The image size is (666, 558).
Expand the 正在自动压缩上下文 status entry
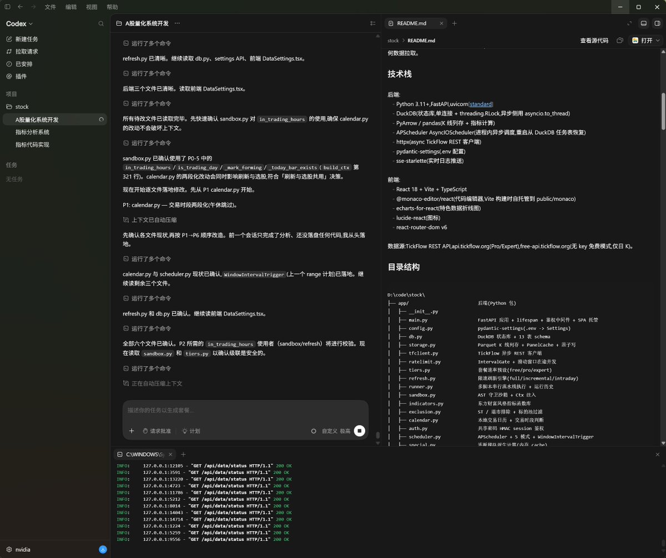153,383
